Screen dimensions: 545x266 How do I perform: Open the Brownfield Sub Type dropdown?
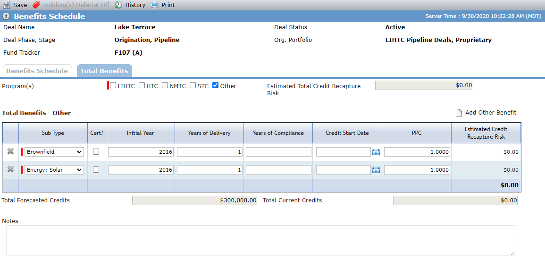click(54, 152)
